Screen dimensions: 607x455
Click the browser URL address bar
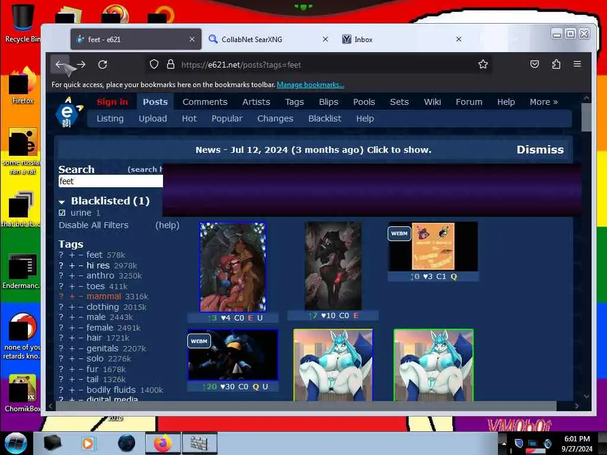(318, 65)
